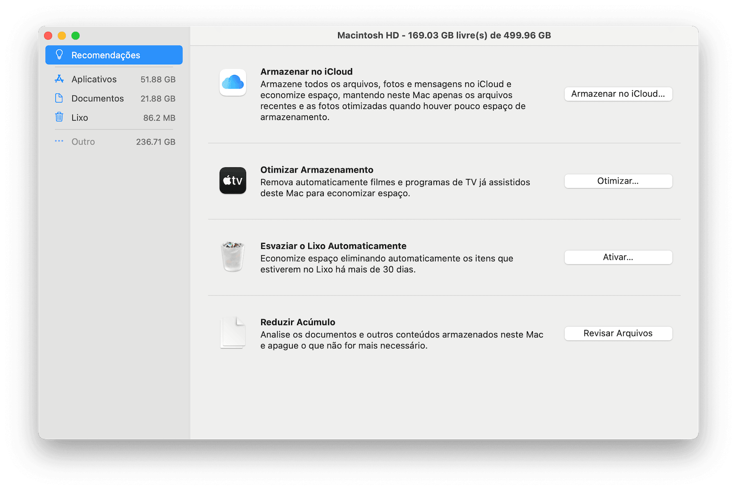This screenshot has height=490, width=737.
Task: Click the Reduzir Acúmulo heading
Action: pos(298,322)
